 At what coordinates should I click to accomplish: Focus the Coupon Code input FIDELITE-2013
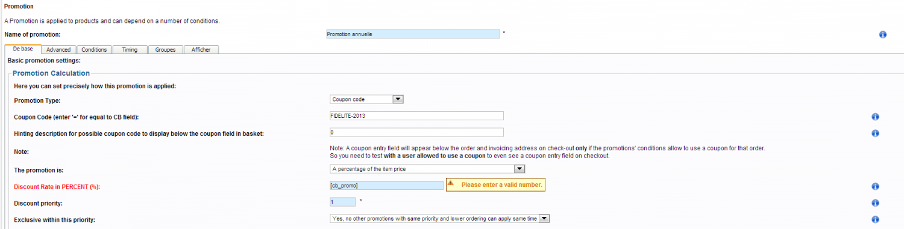point(416,115)
